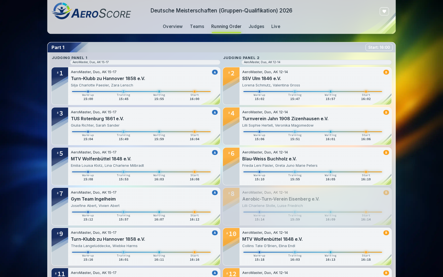Click Judging Panel 2 category pill AK 12-14
The height and width of the screenshot is (277, 443).
(316, 62)
